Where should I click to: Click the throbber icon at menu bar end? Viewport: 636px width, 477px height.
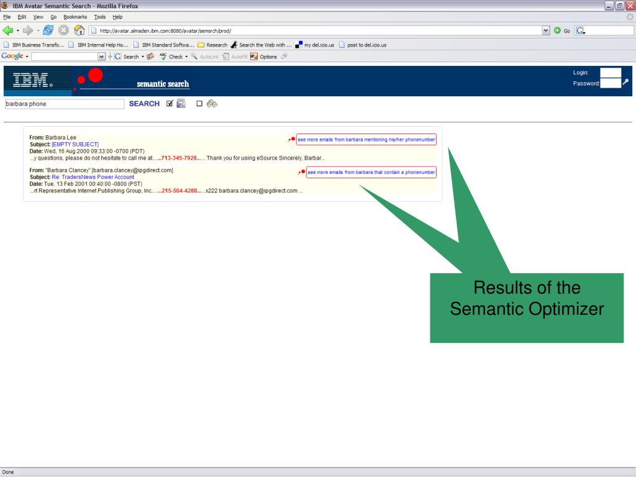click(x=630, y=17)
